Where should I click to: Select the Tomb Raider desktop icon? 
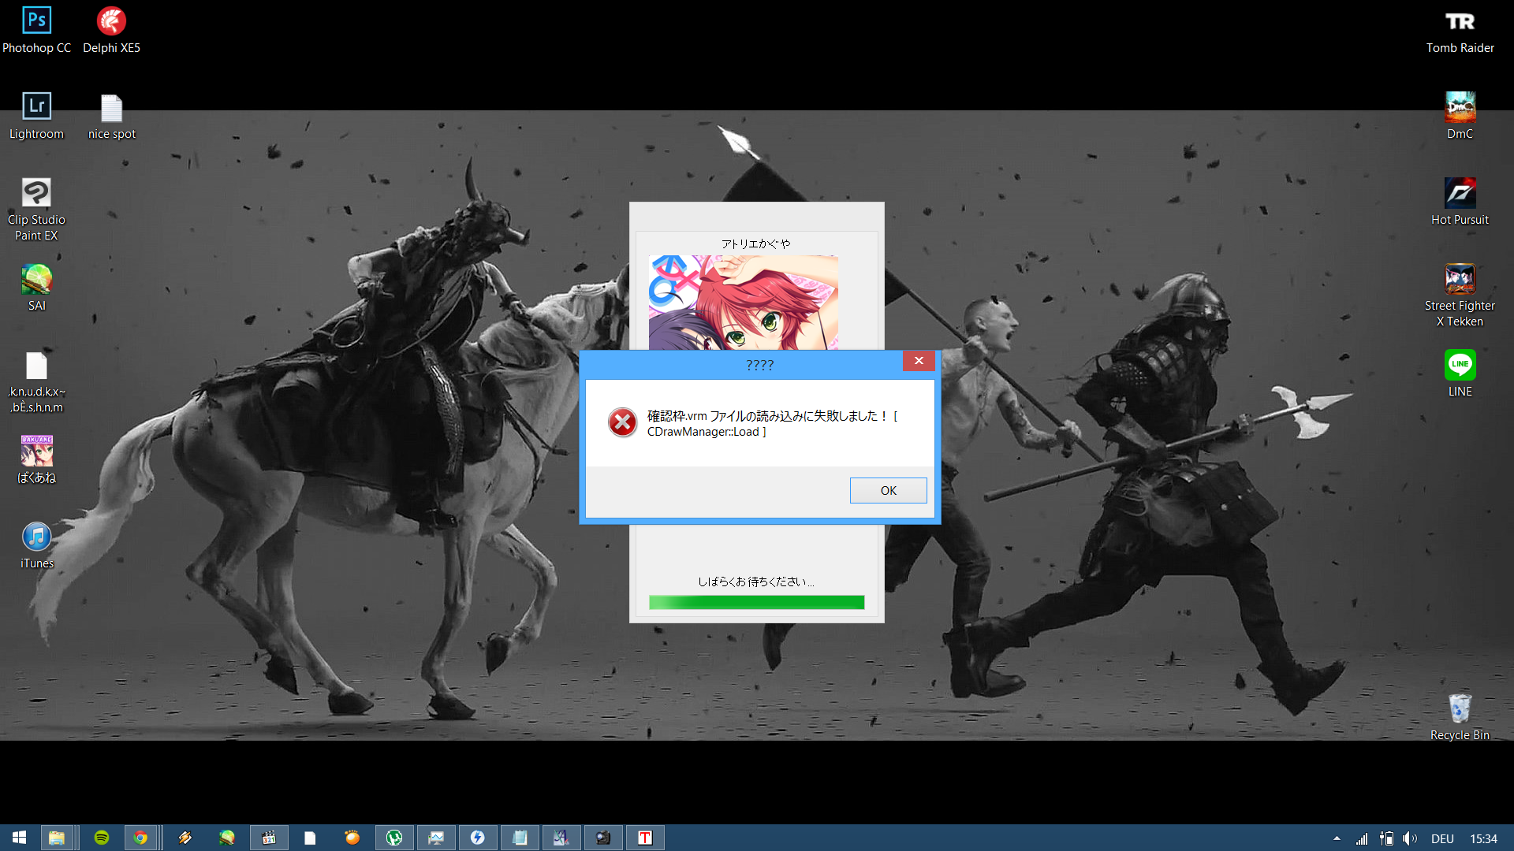click(x=1460, y=21)
